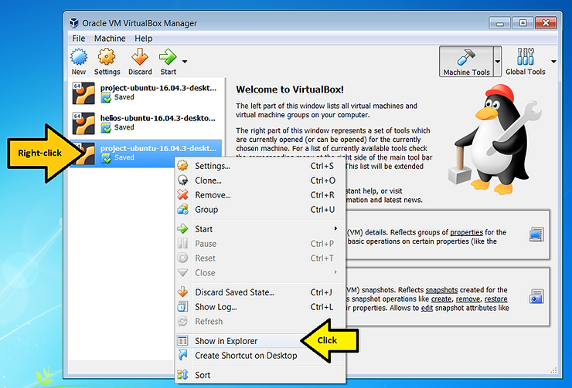Open the Help menu

(143, 39)
